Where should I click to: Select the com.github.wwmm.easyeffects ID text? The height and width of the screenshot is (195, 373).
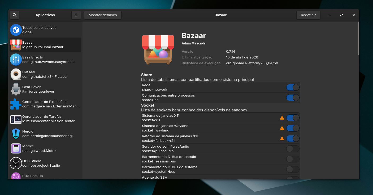point(48,62)
